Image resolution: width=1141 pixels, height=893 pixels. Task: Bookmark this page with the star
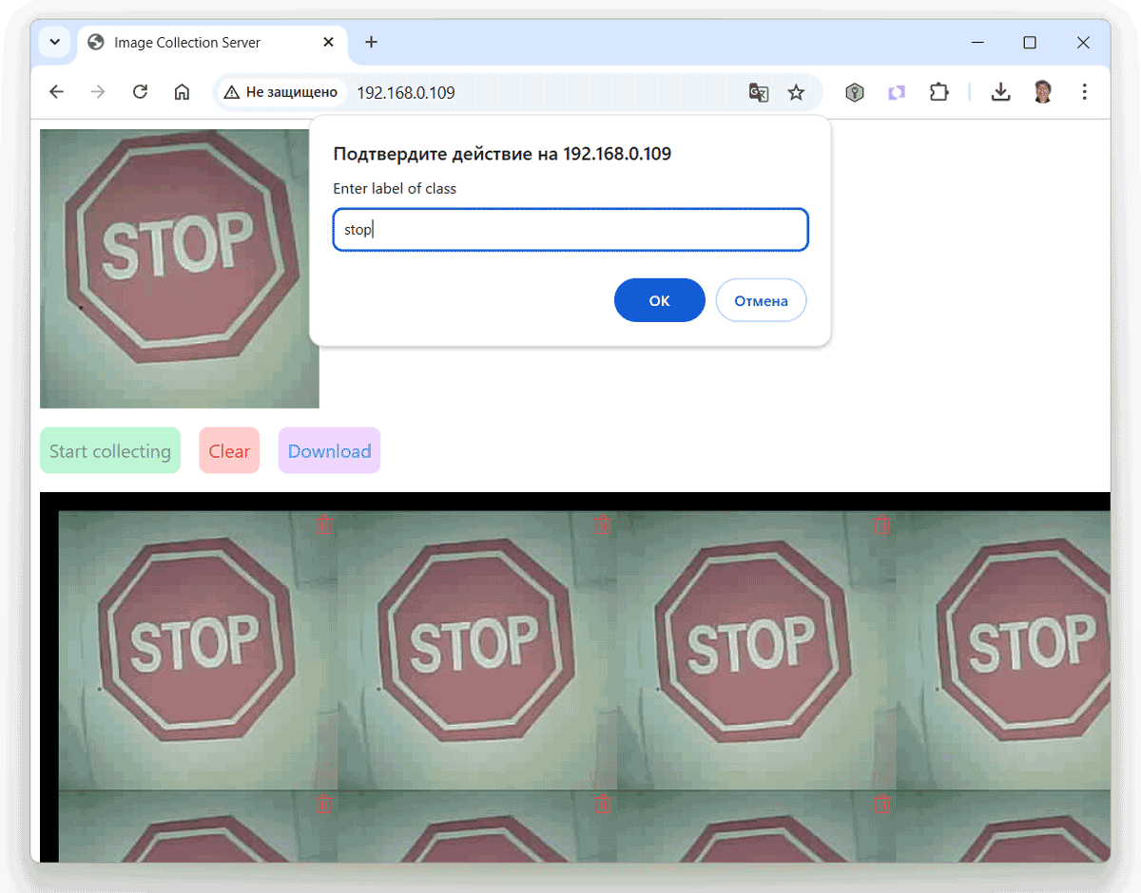pos(797,92)
